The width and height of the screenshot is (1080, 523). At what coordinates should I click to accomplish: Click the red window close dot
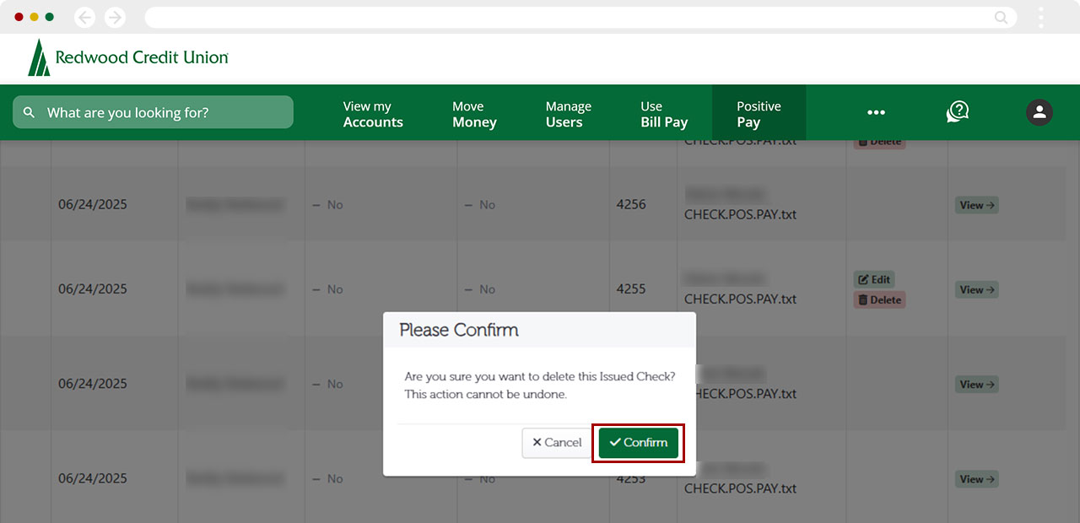click(19, 17)
